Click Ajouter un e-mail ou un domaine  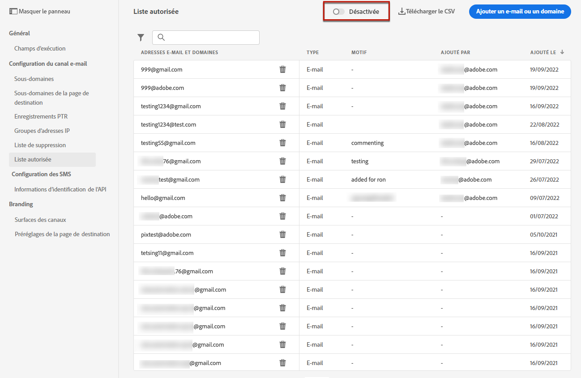[520, 12]
